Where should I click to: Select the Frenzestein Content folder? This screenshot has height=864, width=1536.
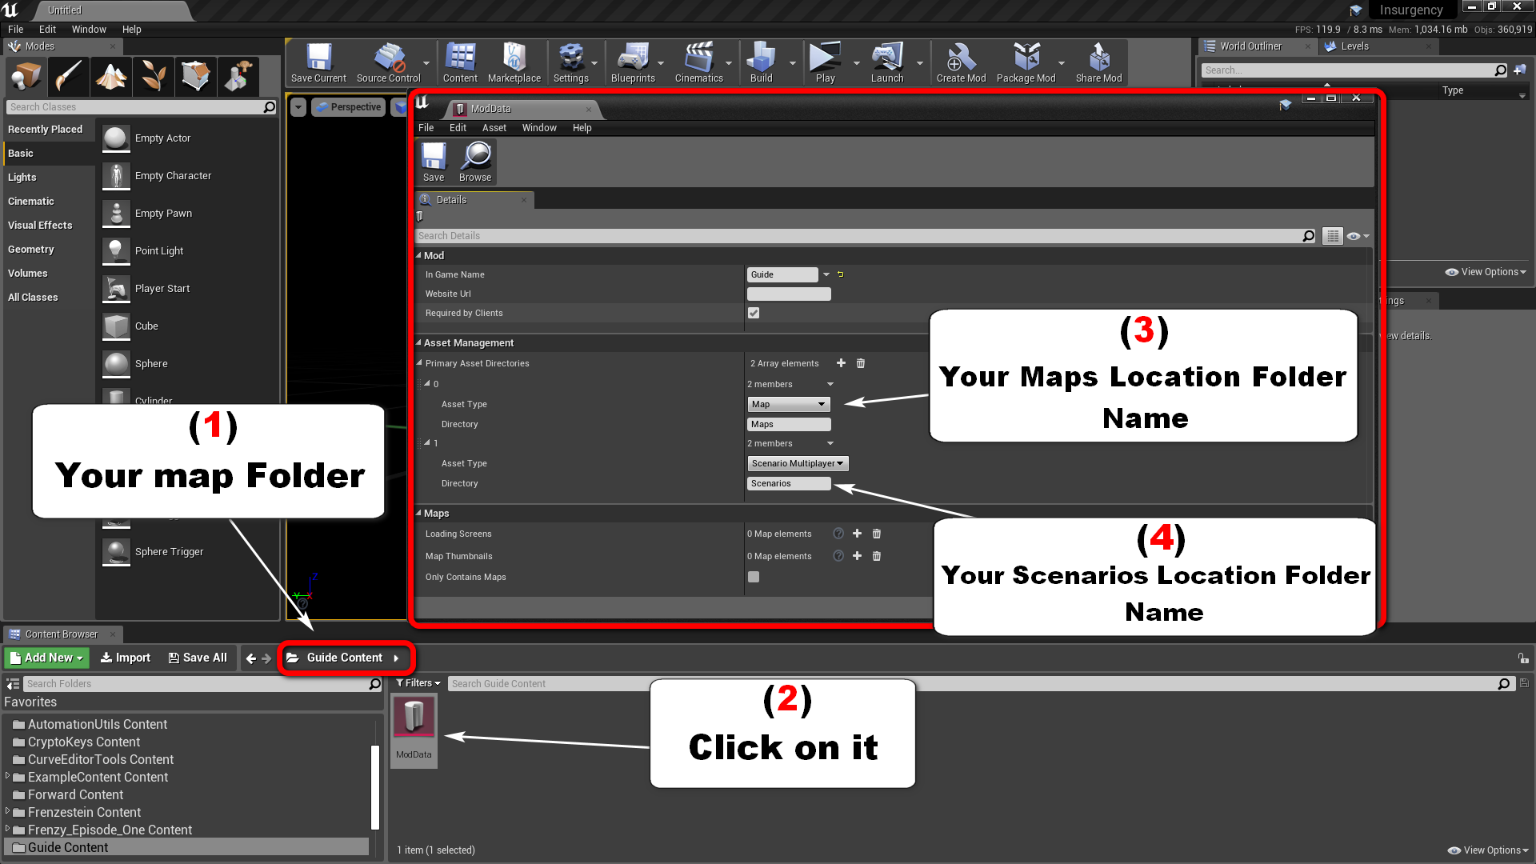click(x=84, y=812)
